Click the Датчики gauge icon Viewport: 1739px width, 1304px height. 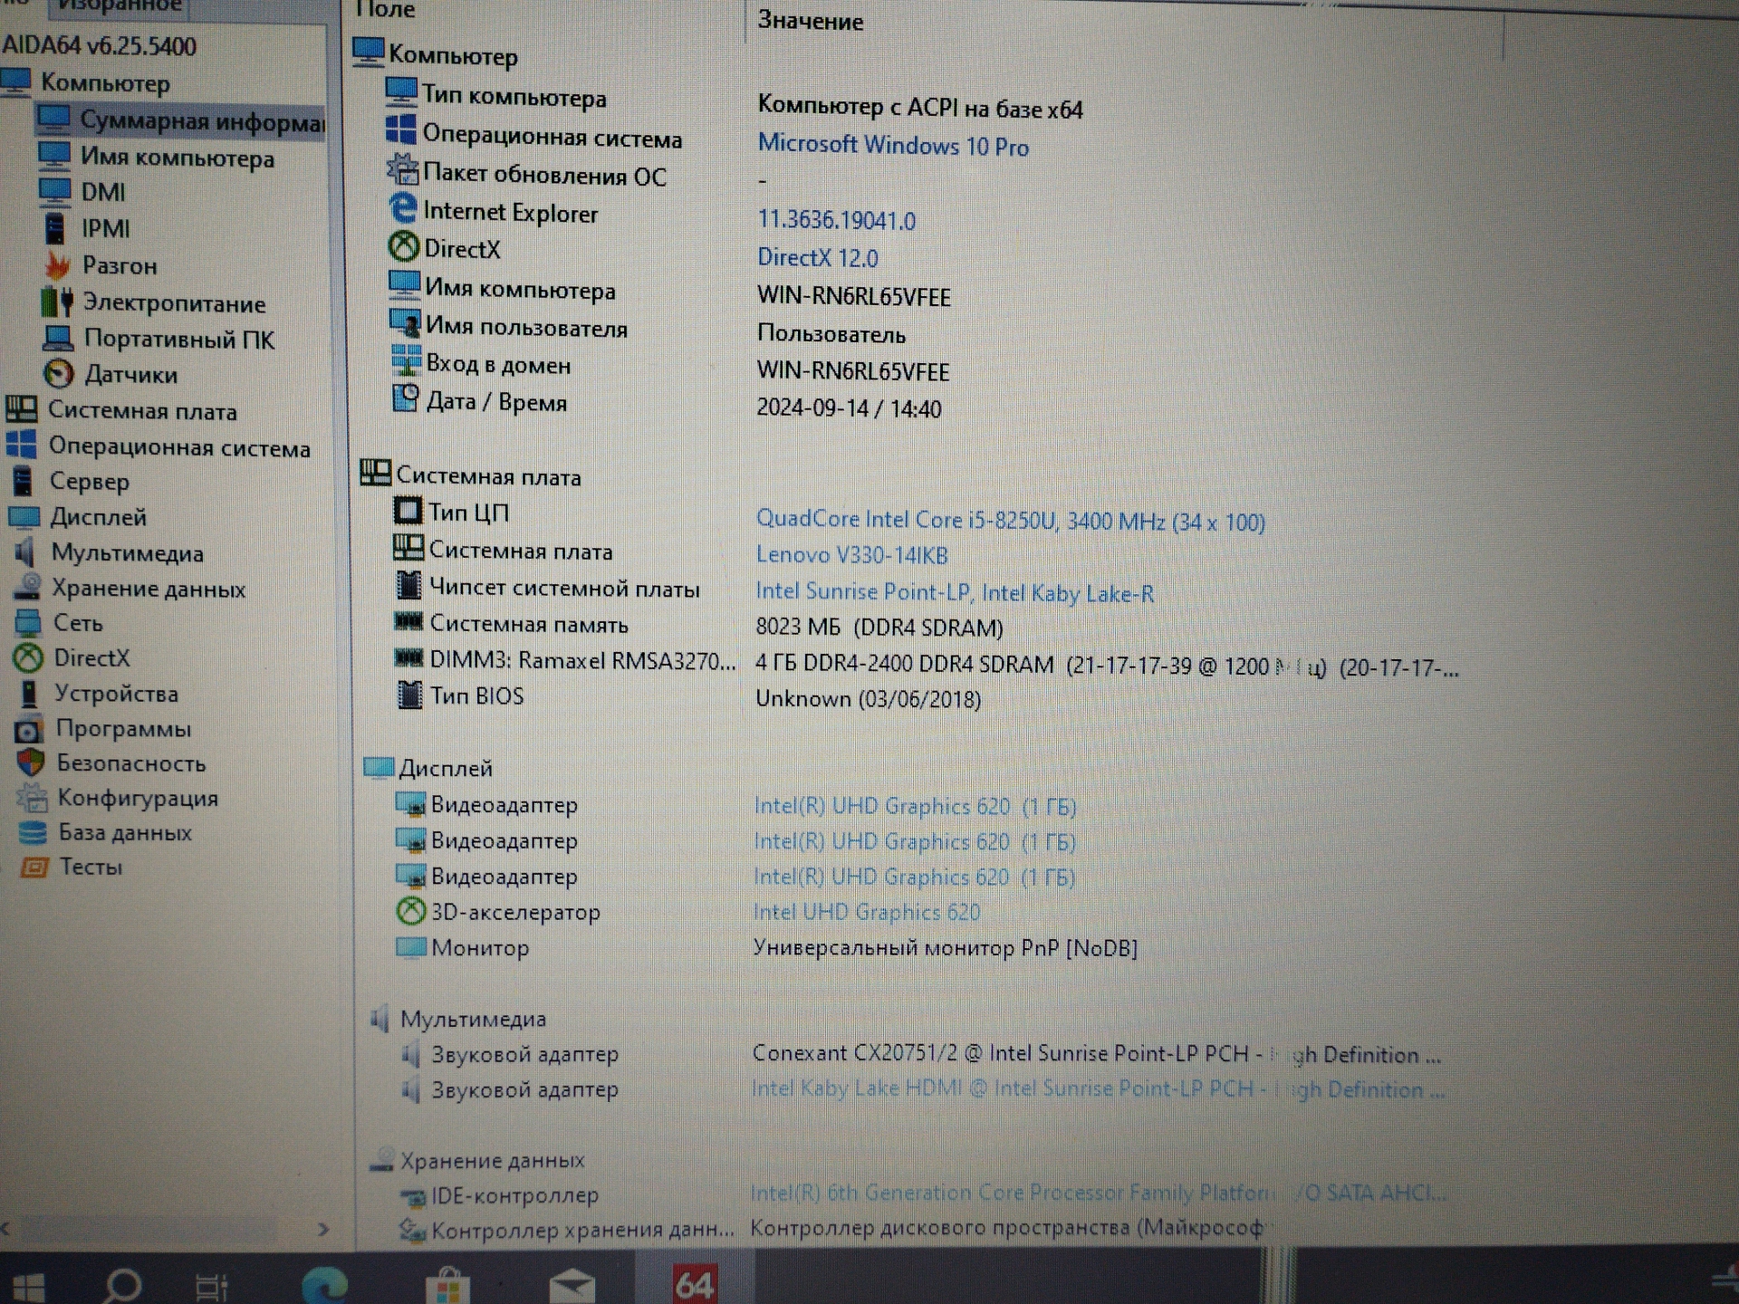(58, 373)
